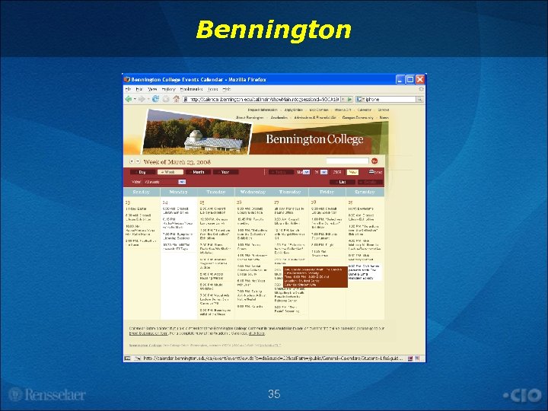The image size is (548, 411).
Task: Open the Bookmarks menu
Action: tap(192, 90)
